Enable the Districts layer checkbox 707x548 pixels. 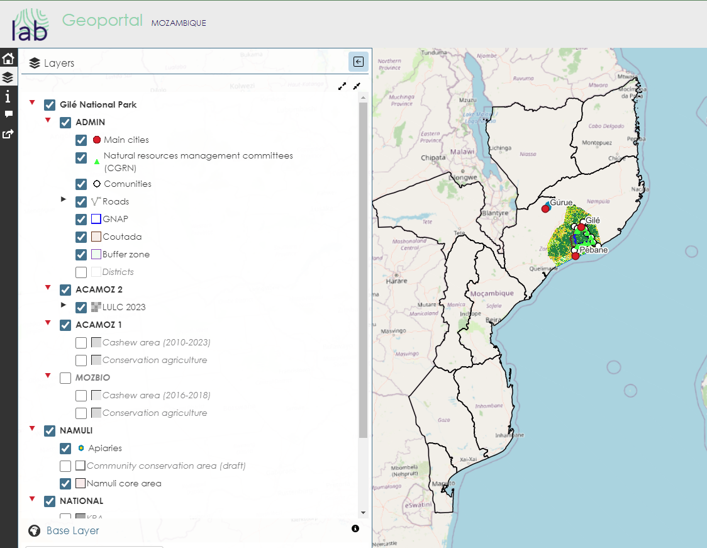click(81, 272)
